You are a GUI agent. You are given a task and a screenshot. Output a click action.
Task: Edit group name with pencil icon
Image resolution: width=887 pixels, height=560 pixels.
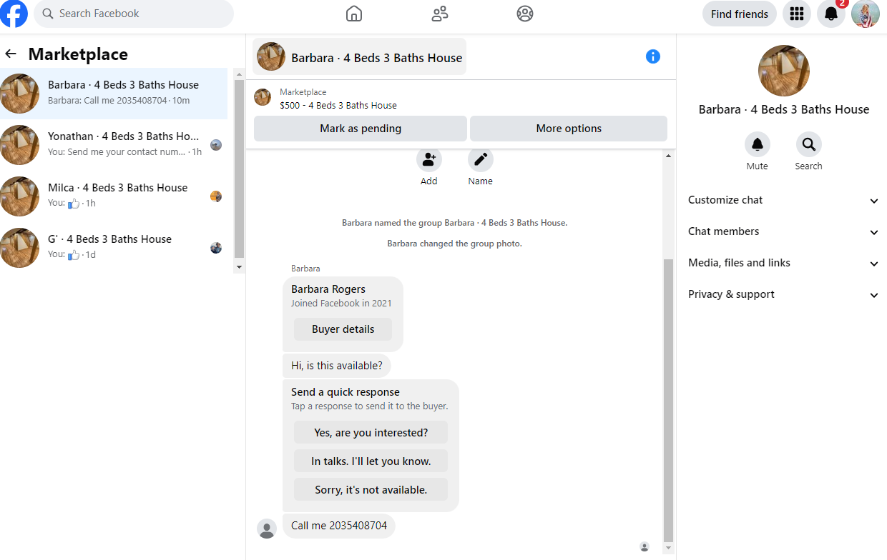[x=481, y=159]
